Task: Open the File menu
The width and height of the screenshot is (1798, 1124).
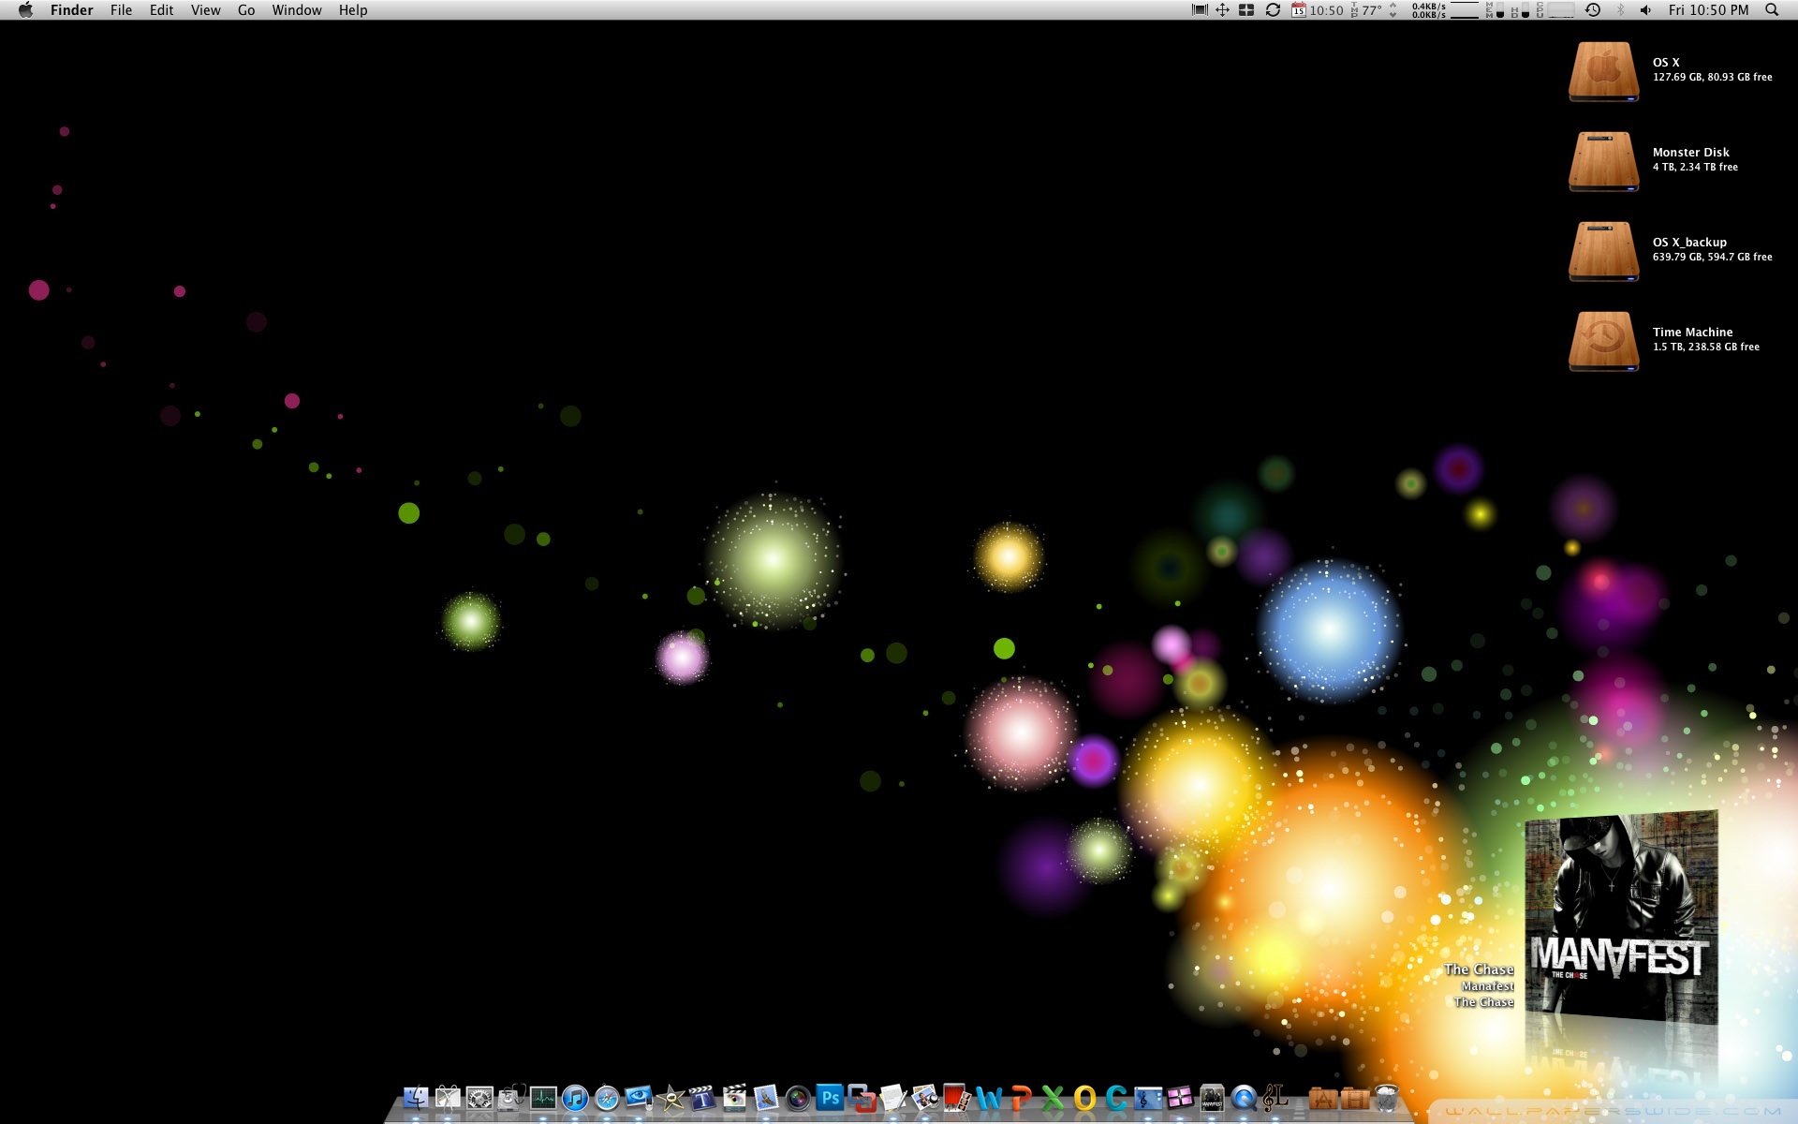Action: [x=121, y=10]
